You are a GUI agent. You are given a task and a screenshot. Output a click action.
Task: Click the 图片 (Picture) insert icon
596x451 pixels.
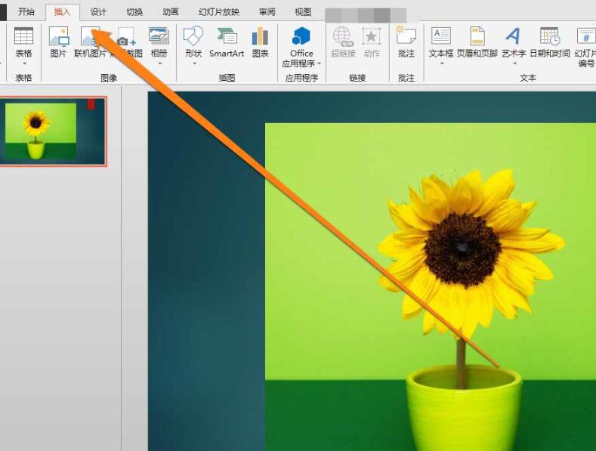click(x=58, y=36)
